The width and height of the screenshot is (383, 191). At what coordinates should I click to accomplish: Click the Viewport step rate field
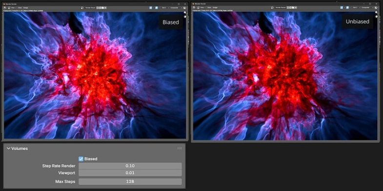coord(130,173)
